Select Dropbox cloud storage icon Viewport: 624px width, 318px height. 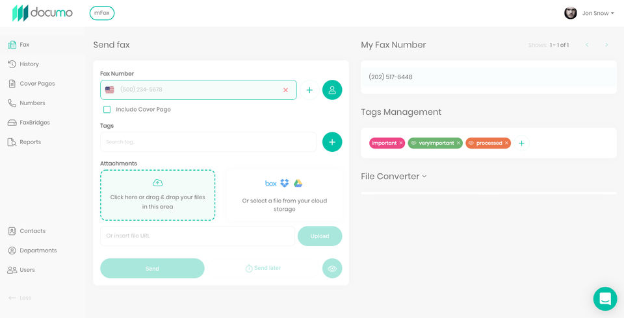point(285,183)
